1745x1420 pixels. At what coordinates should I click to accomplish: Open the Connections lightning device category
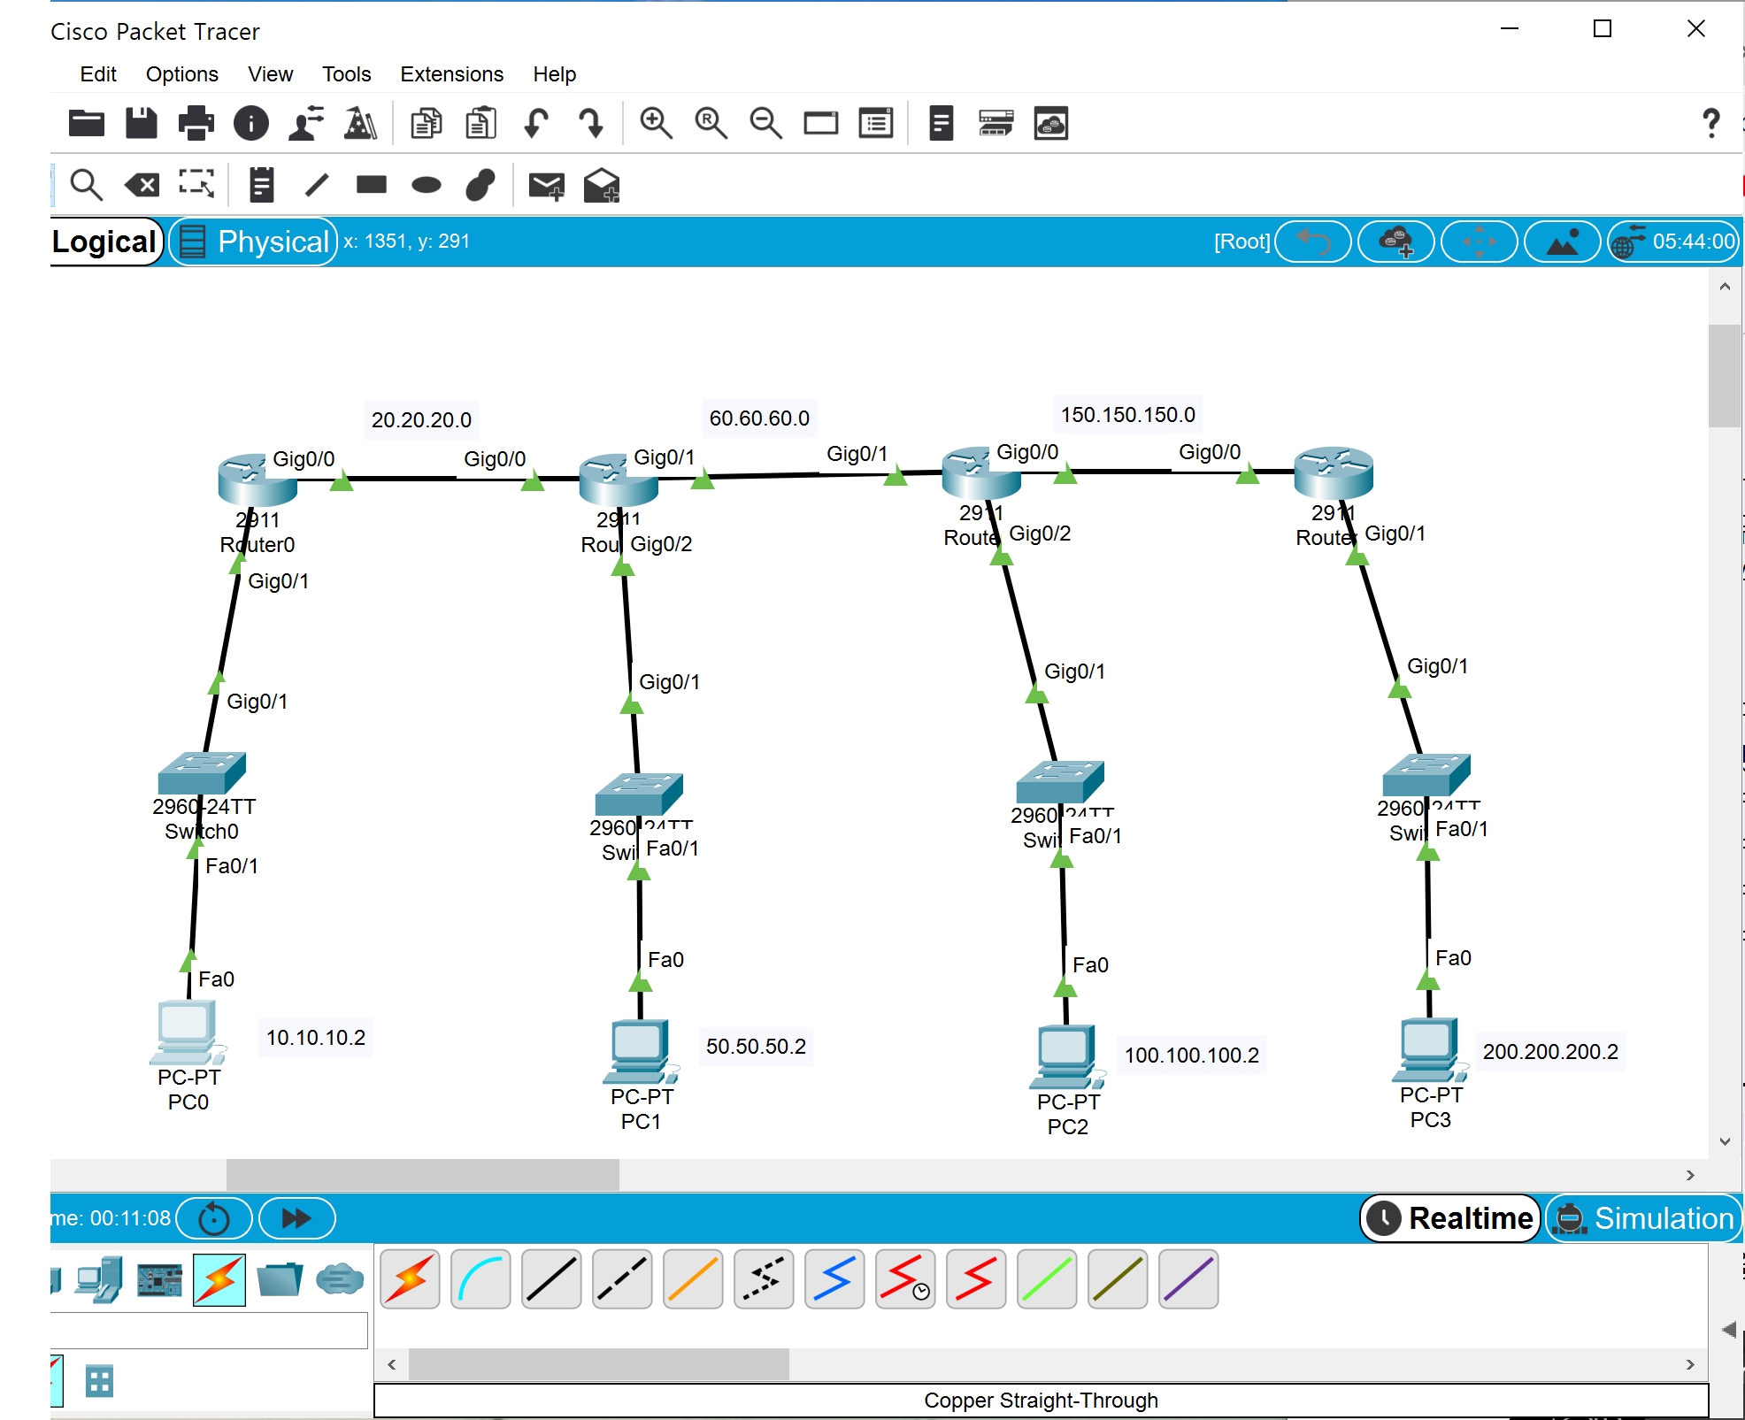point(219,1279)
